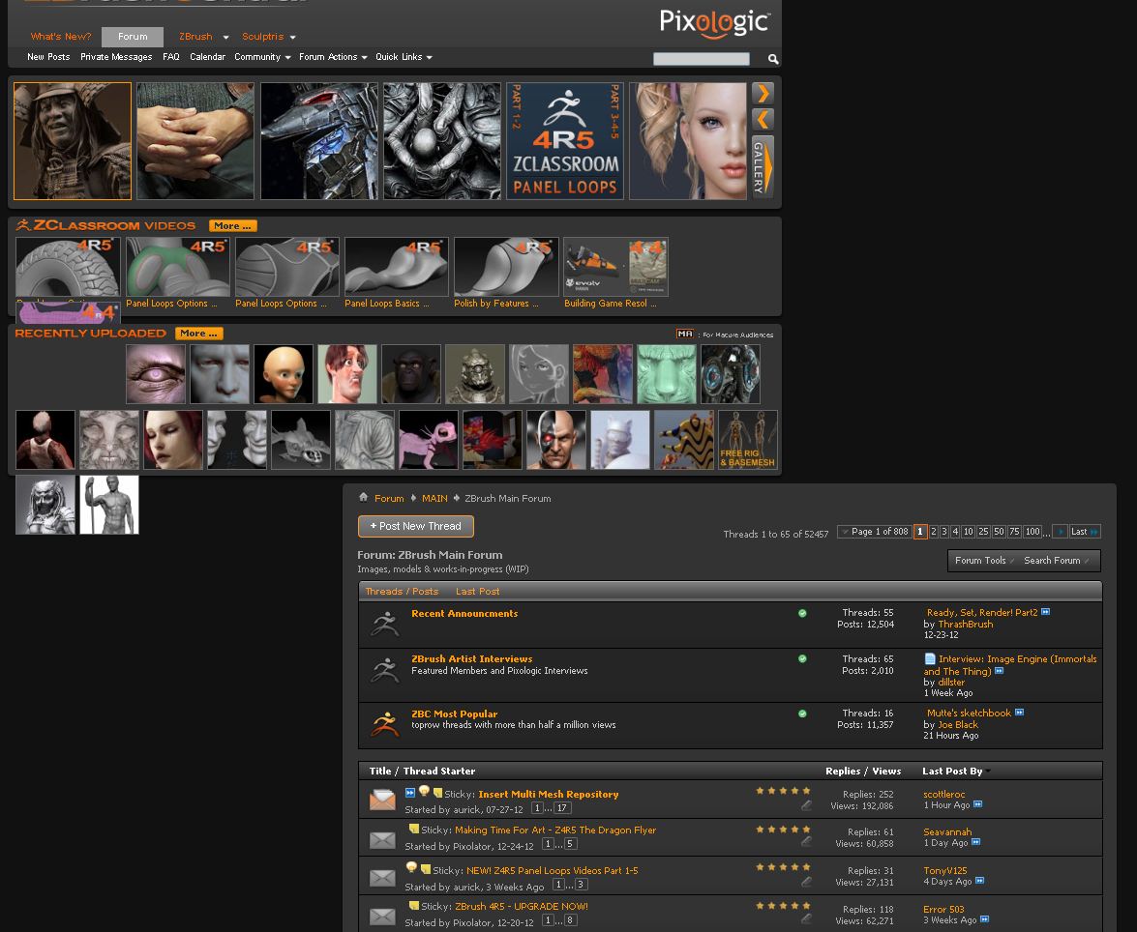The image size is (1137, 932).
Task: Go to last post by scottleroc arrow
Action: [x=977, y=804]
